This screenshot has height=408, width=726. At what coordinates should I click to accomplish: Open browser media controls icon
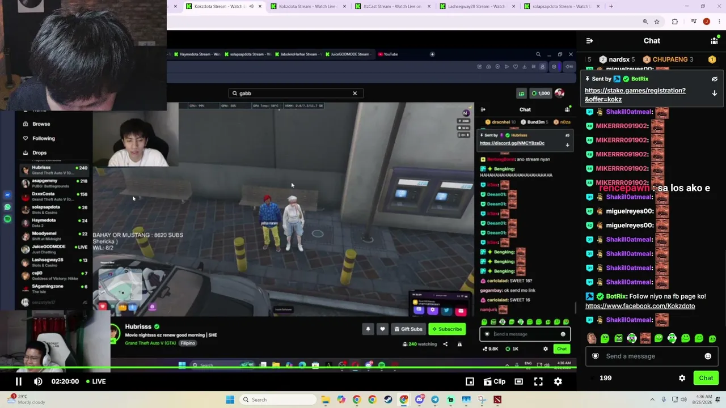[694, 22]
